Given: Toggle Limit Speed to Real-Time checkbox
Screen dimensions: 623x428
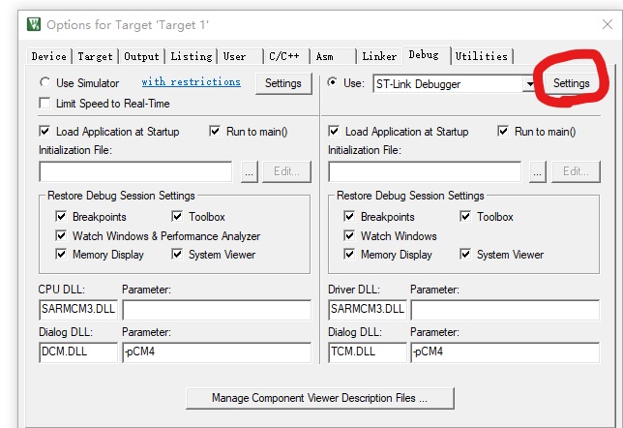Looking at the screenshot, I should [x=44, y=104].
